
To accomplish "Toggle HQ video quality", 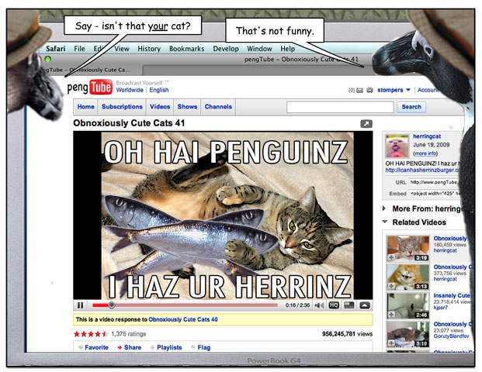I will (x=334, y=305).
